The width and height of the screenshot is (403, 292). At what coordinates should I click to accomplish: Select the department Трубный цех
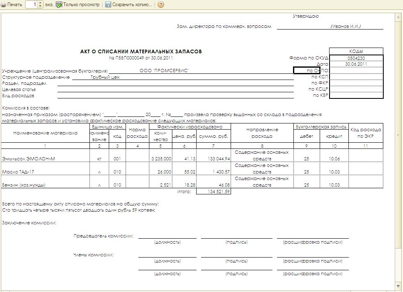point(105,77)
